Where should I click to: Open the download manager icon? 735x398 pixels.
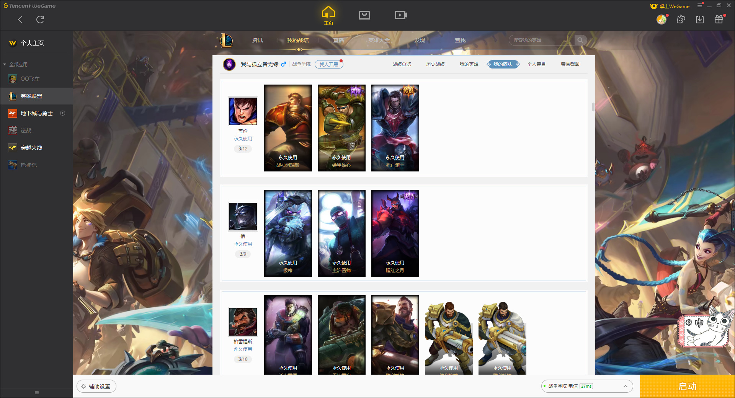click(700, 19)
